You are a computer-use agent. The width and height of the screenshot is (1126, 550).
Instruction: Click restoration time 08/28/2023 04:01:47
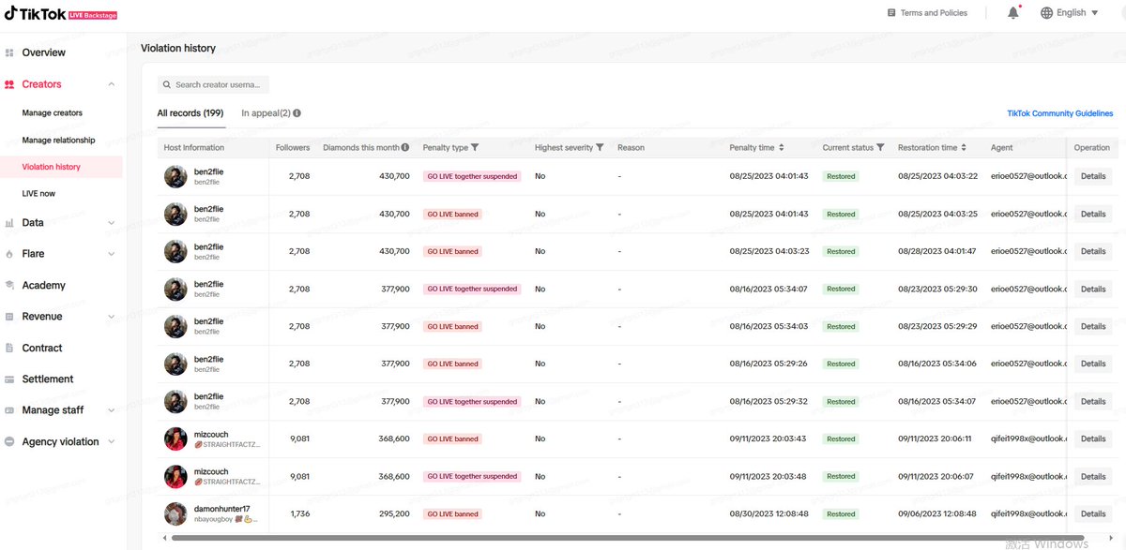pyautogui.click(x=937, y=251)
